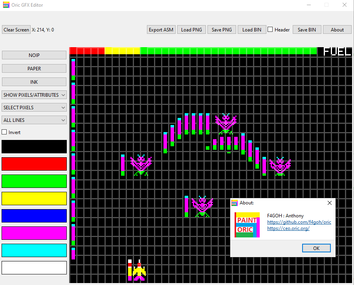354x285 pixels.
Task: Click the Load PNG button
Action: [191, 29]
